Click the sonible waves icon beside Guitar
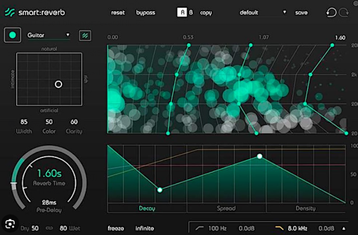Image resolution: width=358 pixels, height=235 pixels. [x=85, y=35]
